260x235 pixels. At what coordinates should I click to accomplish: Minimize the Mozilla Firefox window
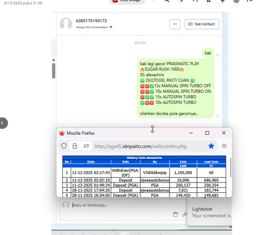(191, 133)
